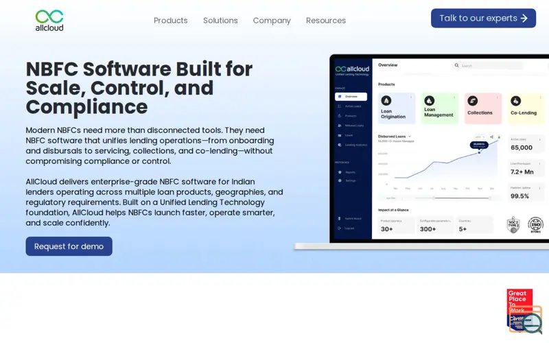Open the three-dot menu on Loan Origination card
This screenshot has height=343, width=549.
pyautogui.click(x=411, y=97)
